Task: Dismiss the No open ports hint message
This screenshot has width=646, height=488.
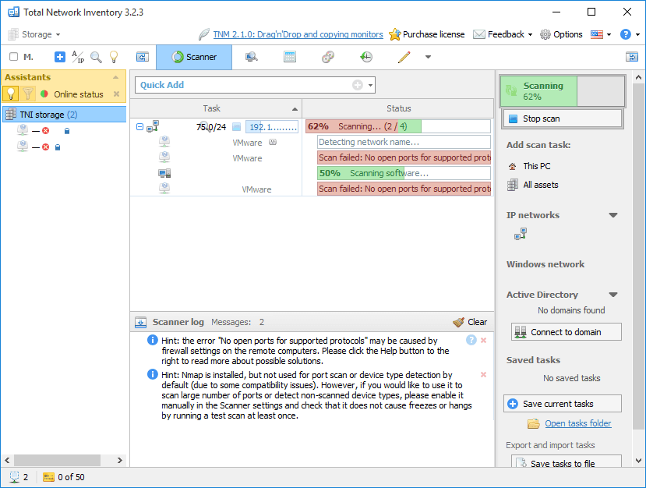Action: tap(484, 341)
